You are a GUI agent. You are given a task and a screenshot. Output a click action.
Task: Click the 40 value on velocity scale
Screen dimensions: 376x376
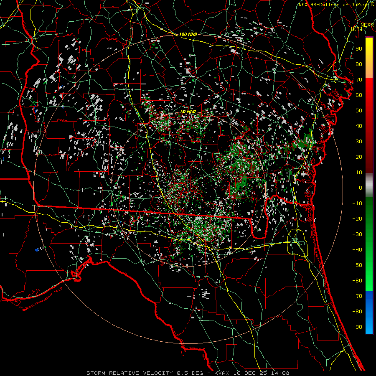pos(359,126)
